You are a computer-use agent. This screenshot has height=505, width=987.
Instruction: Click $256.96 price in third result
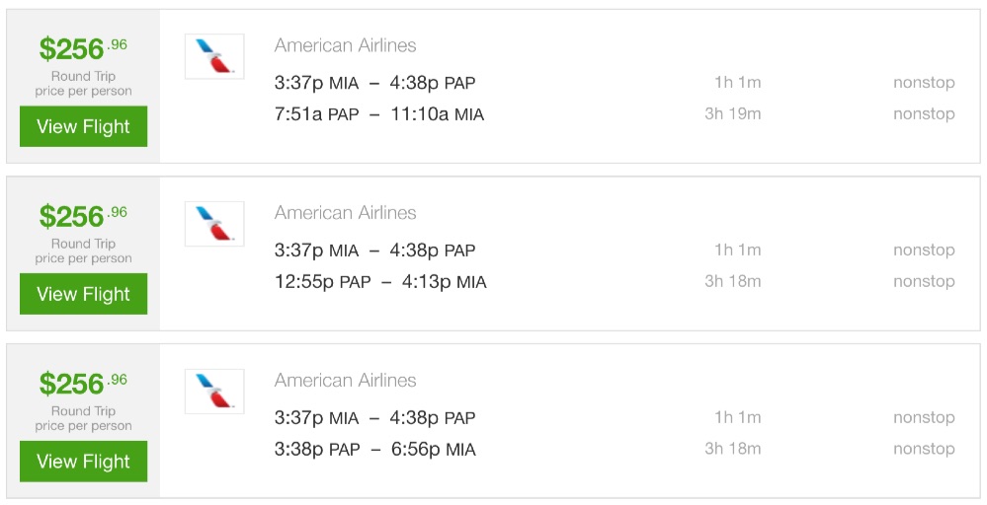coord(83,384)
